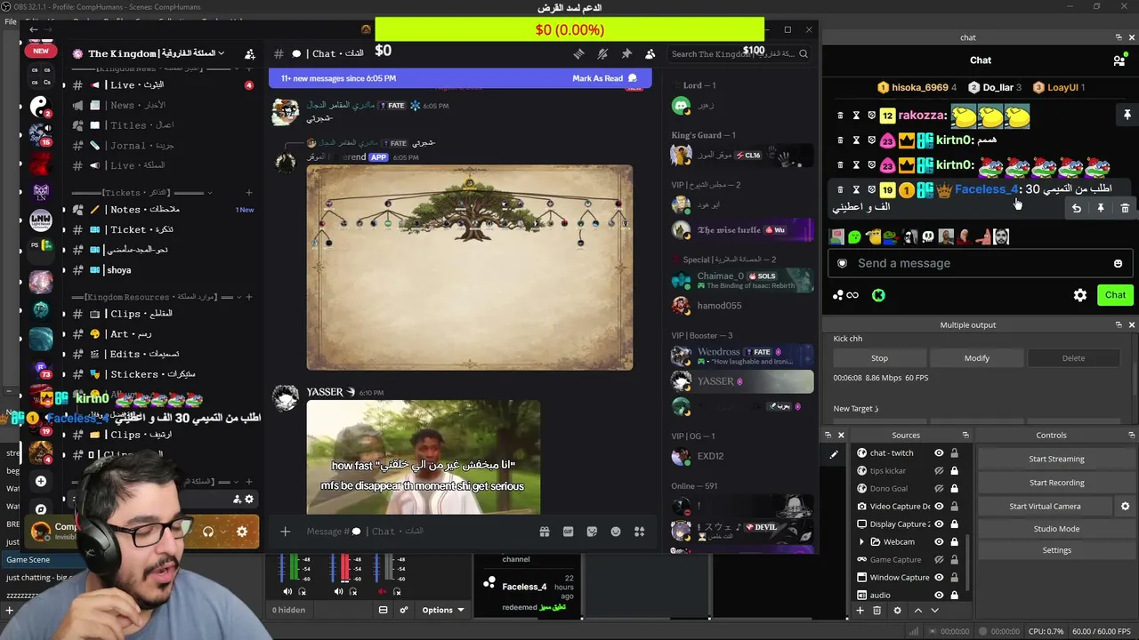Image resolution: width=1139 pixels, height=640 pixels.
Task: Pin the Faceless_4 chat message
Action: (x=1101, y=208)
